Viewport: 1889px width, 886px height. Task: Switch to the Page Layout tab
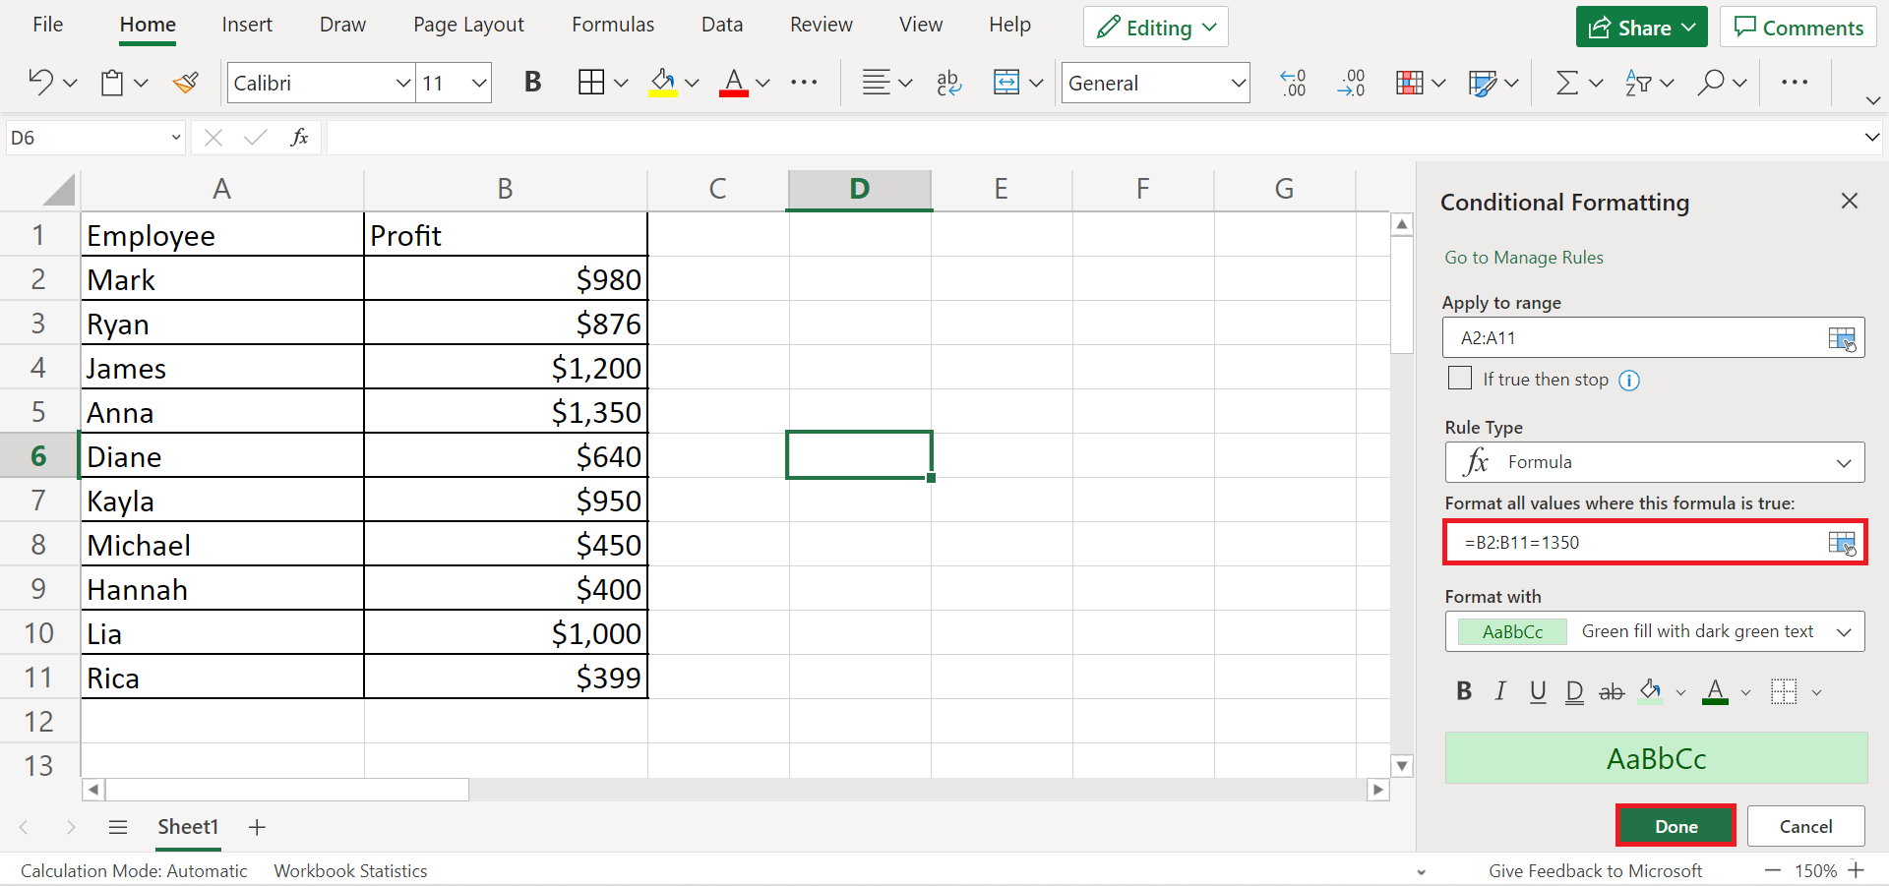468,25
